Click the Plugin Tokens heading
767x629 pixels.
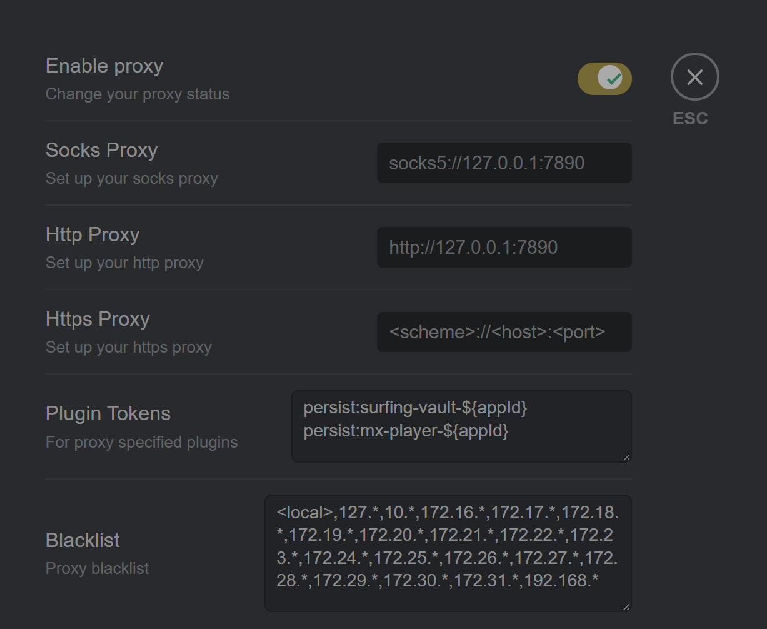(108, 413)
